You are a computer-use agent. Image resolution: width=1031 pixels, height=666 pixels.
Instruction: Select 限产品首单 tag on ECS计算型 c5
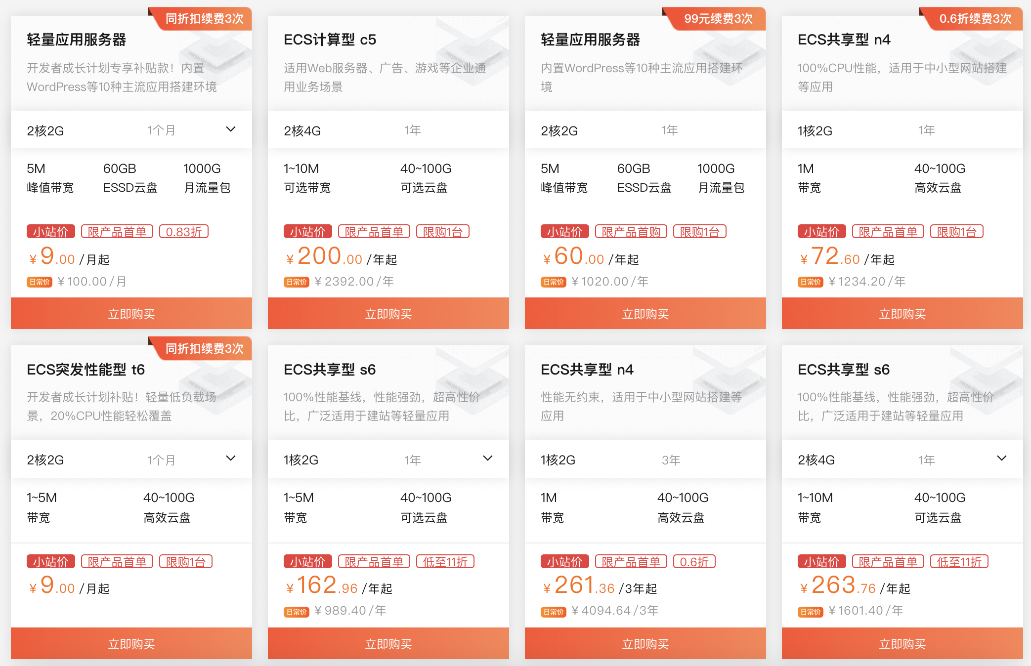[373, 231]
